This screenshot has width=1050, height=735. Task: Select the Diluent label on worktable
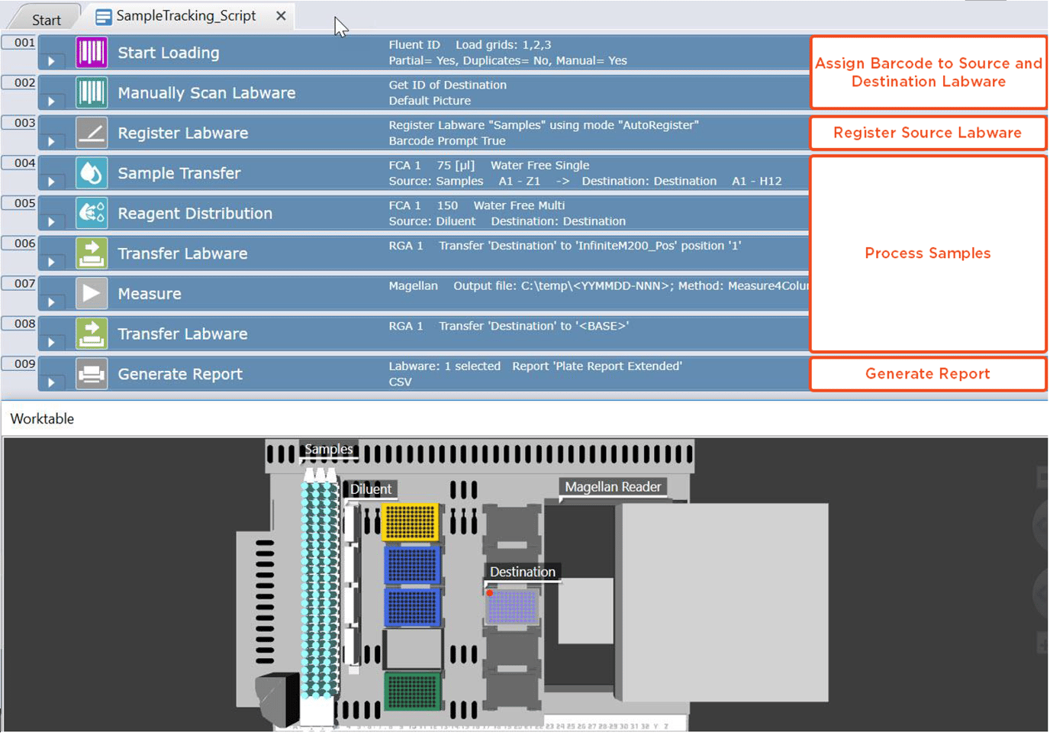coord(371,489)
